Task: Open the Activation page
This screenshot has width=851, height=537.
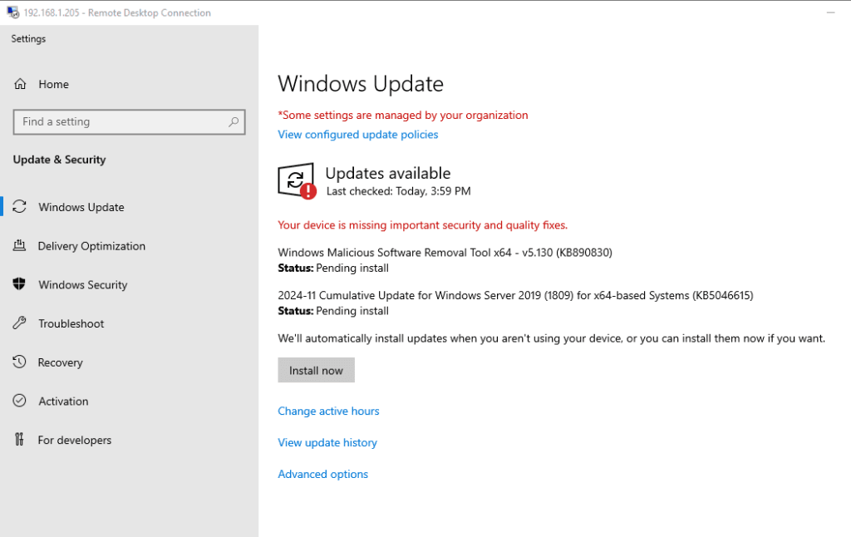Action: coord(63,402)
